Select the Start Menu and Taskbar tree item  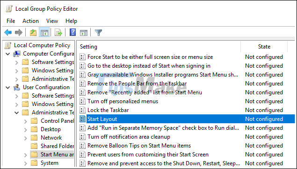pyautogui.click(x=57, y=155)
